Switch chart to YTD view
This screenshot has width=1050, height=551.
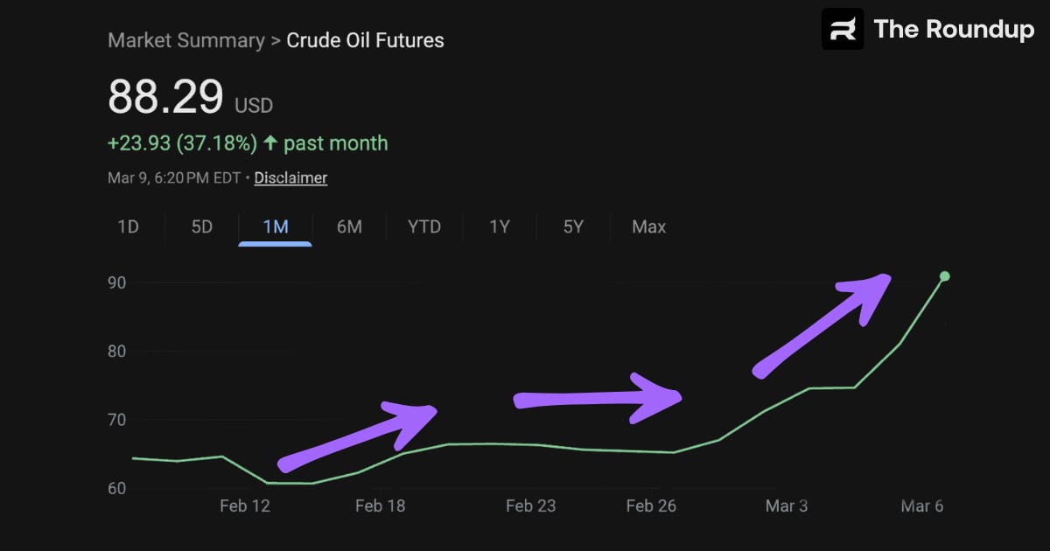click(x=424, y=227)
